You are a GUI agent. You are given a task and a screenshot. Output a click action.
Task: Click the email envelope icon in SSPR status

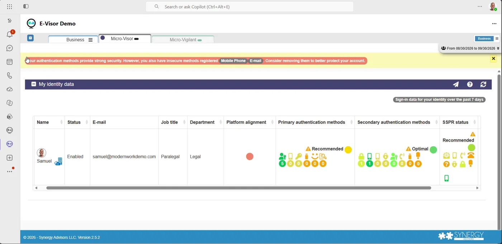(446, 156)
